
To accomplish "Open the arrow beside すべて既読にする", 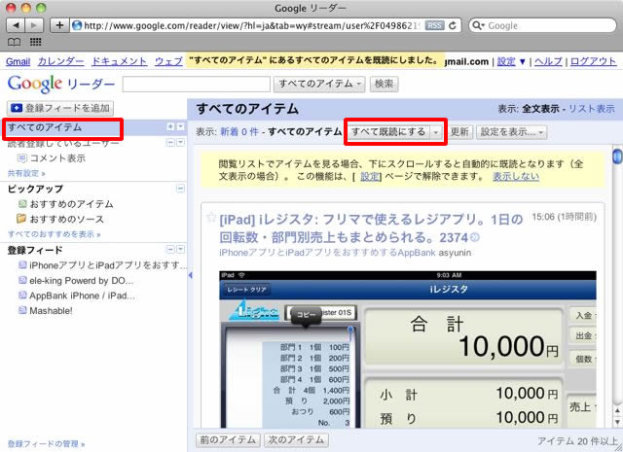I will (436, 132).
